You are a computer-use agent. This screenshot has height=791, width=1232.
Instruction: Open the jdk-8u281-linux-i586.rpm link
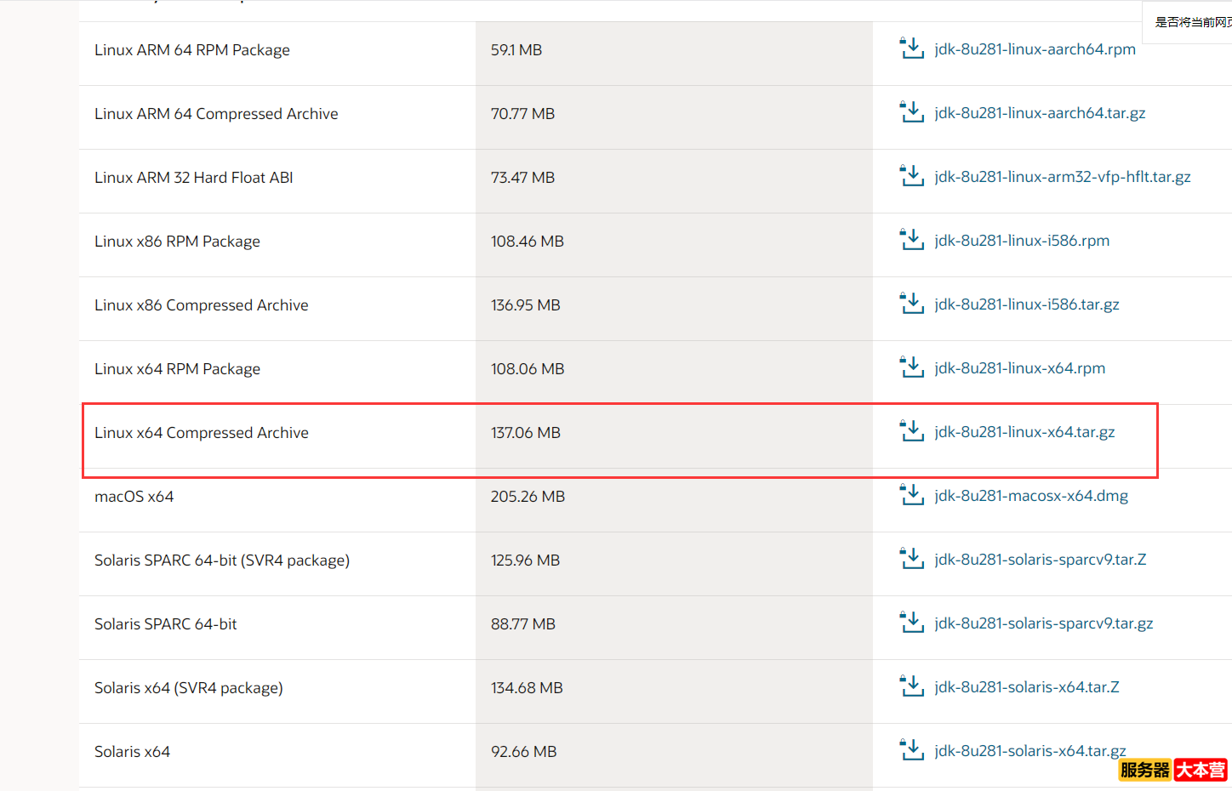[x=1022, y=241]
